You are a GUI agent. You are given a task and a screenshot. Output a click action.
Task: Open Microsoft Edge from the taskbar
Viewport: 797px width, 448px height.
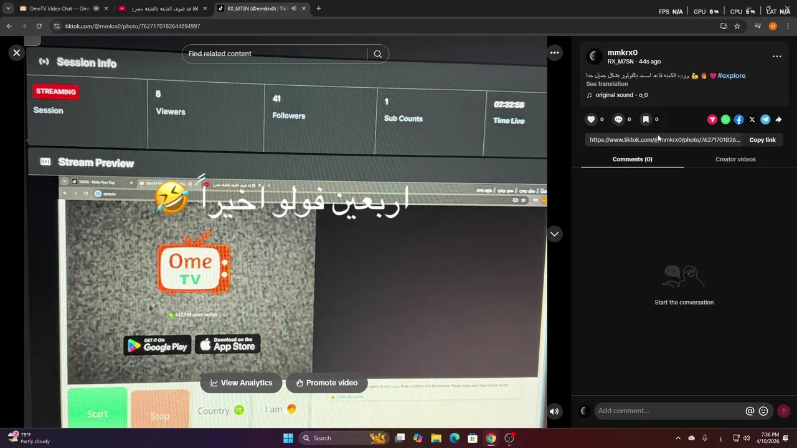tap(455, 438)
